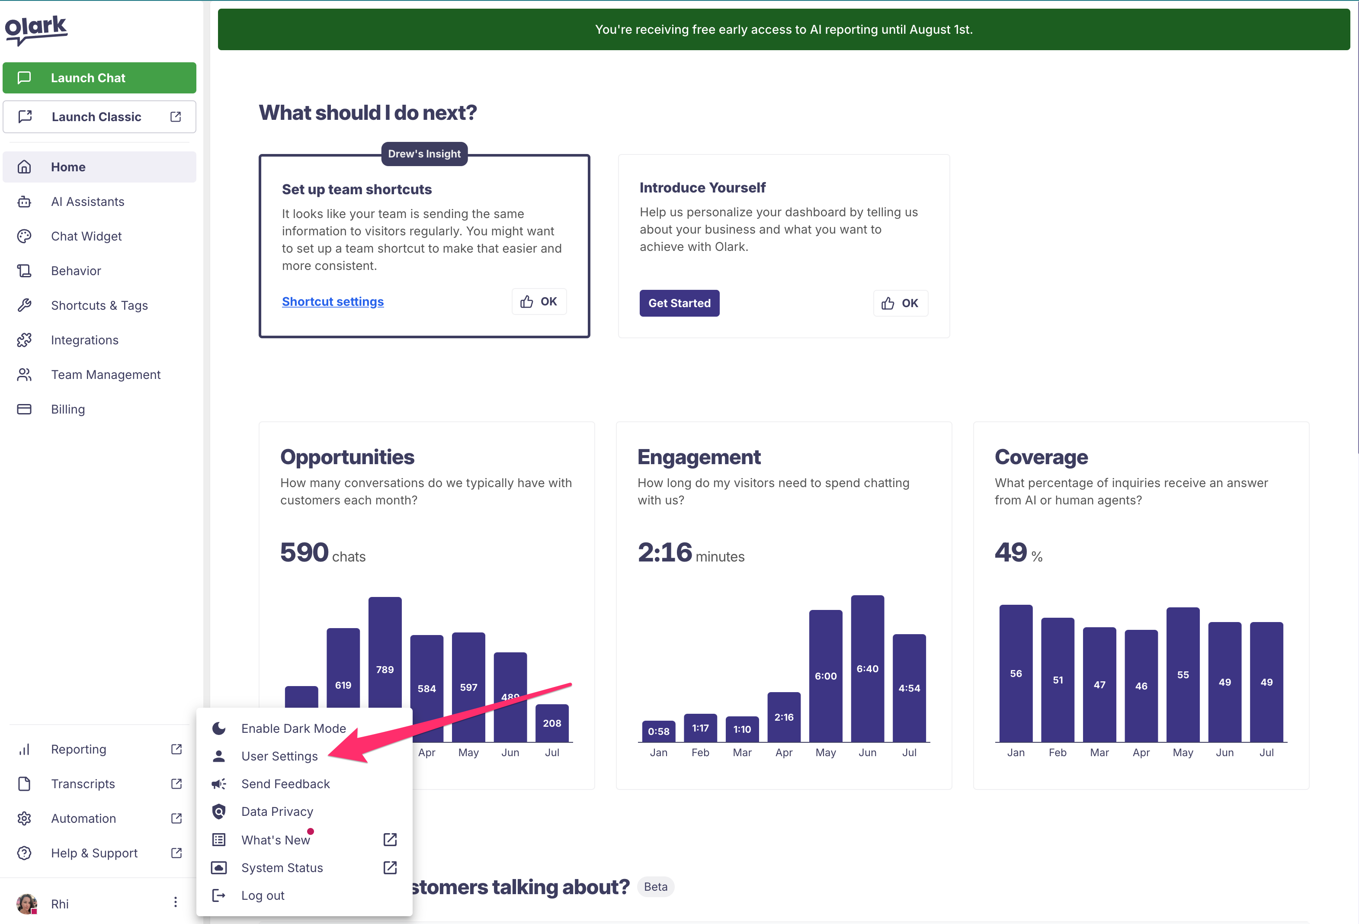1359x924 pixels.
Task: Click the Rhi profile avatar
Action: click(x=27, y=904)
